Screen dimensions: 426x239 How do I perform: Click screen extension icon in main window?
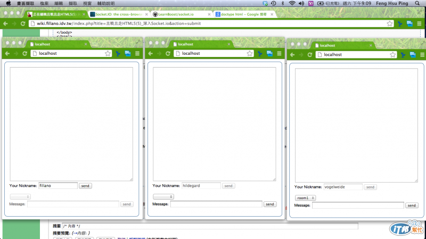[x=409, y=23]
